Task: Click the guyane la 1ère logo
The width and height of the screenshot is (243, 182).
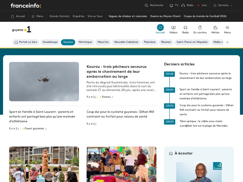Action: point(22,29)
